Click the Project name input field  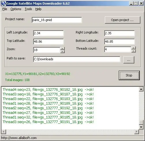coord(57,20)
